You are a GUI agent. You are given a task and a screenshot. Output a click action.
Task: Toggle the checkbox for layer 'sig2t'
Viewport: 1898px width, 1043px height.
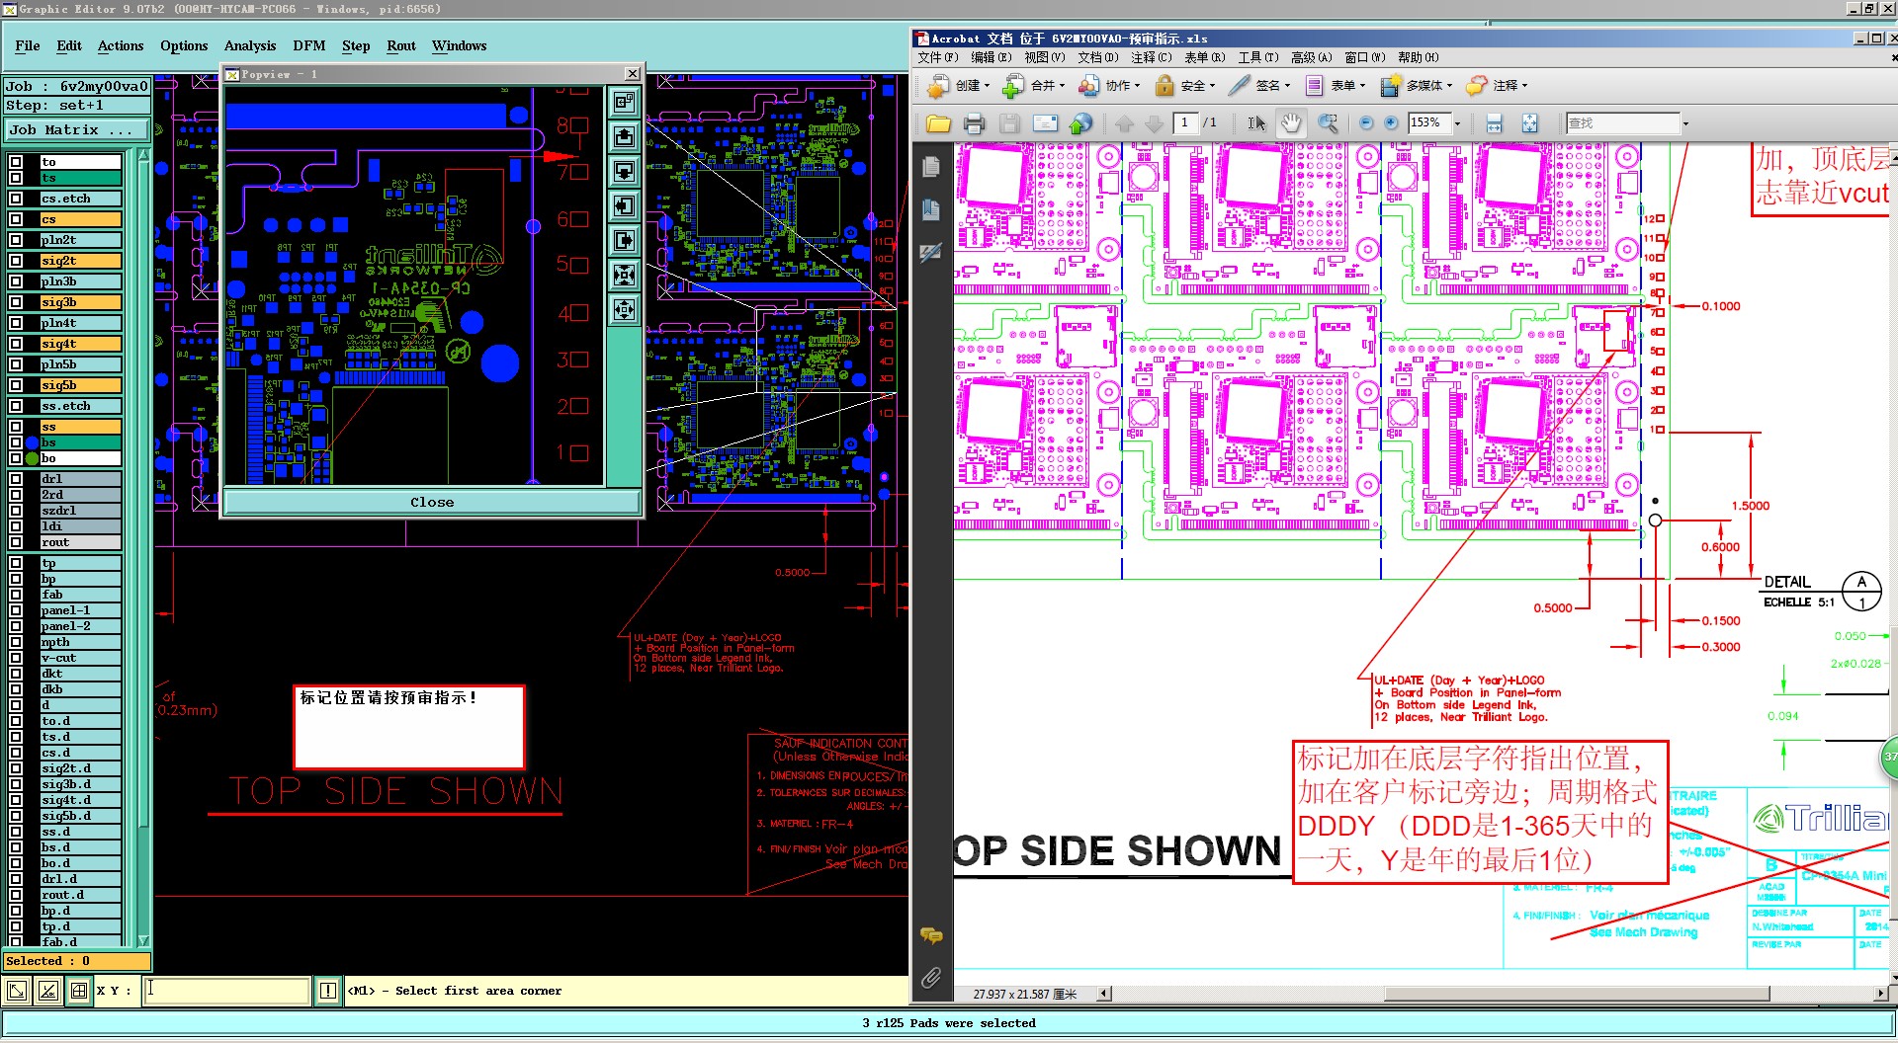[16, 261]
